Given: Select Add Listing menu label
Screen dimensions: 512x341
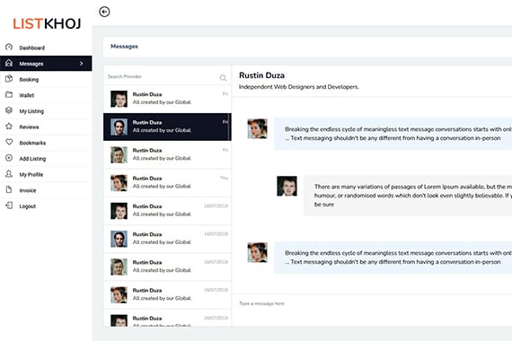Looking at the screenshot, I should point(32,159).
